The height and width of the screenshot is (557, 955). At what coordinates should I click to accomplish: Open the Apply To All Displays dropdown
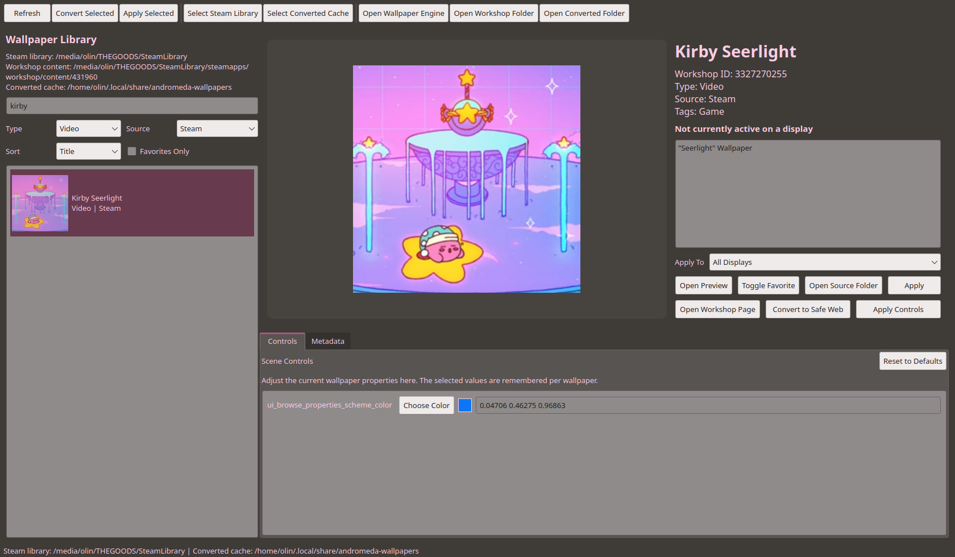(x=825, y=262)
